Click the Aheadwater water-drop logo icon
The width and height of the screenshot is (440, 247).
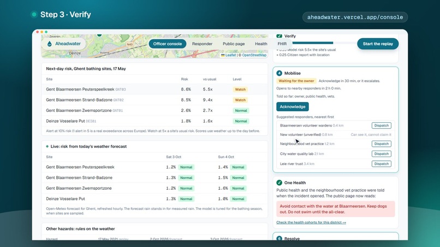[x=50, y=44]
